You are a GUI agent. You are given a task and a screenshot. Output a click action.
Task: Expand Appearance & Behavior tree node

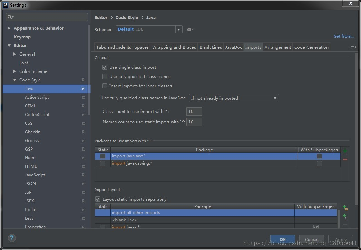click(x=9, y=28)
